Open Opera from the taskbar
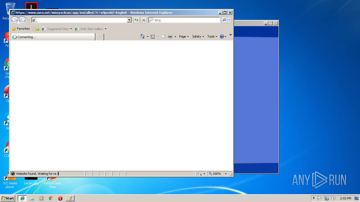 click(x=60, y=198)
